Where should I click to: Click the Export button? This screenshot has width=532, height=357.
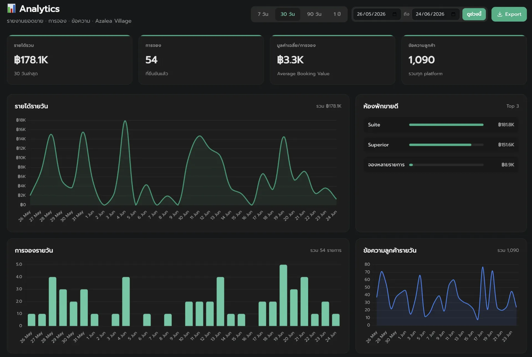click(509, 14)
